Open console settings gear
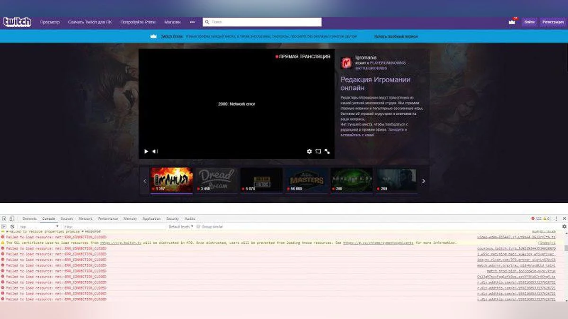 pyautogui.click(x=564, y=227)
